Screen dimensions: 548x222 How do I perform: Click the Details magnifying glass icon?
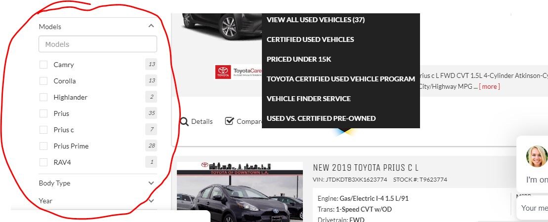click(184, 121)
